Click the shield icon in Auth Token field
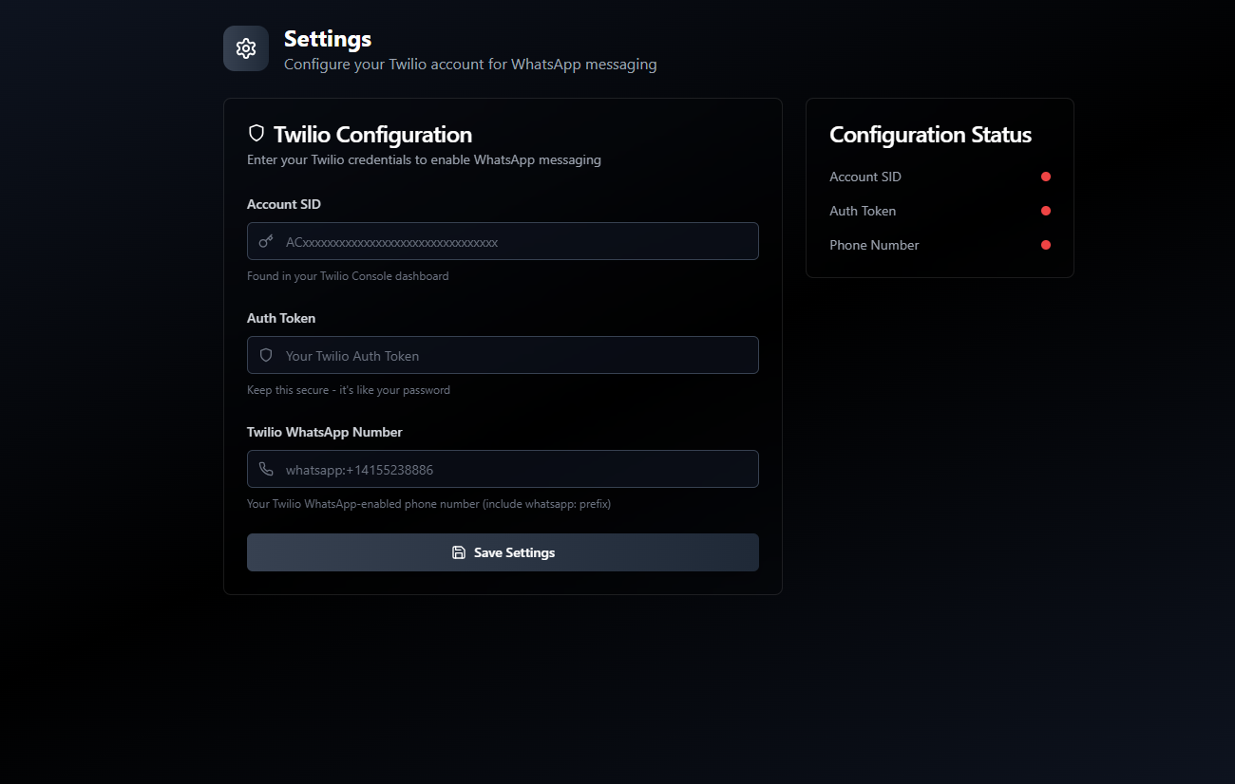 (266, 355)
